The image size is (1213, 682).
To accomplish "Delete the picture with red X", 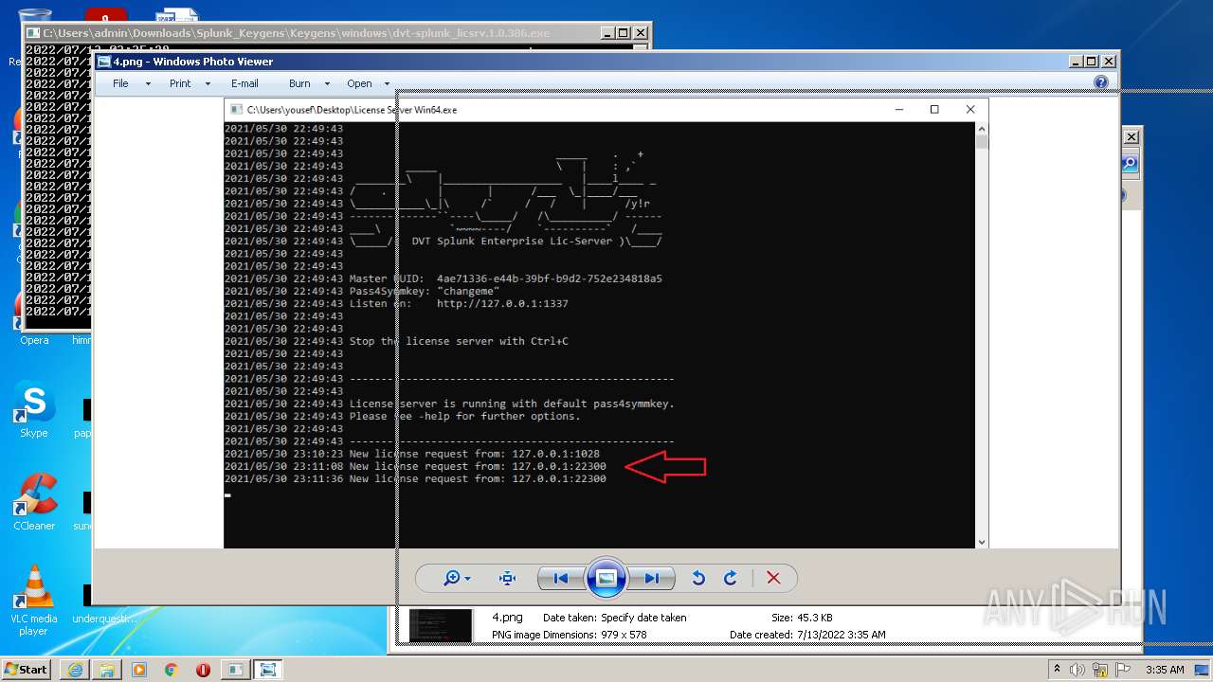I will 773,578.
